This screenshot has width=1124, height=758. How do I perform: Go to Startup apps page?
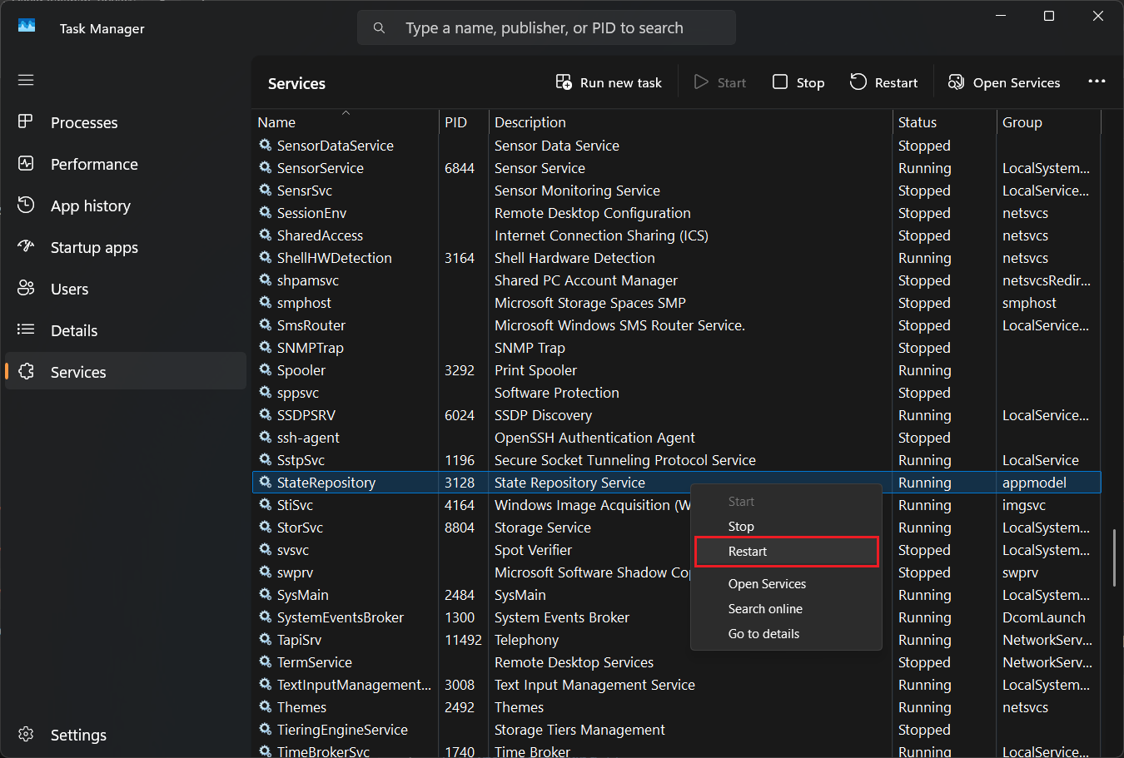point(93,247)
